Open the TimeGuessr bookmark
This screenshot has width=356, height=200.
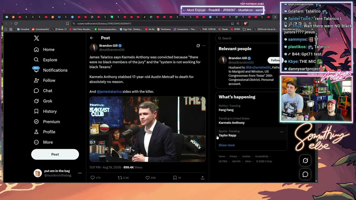(x=164, y=29)
